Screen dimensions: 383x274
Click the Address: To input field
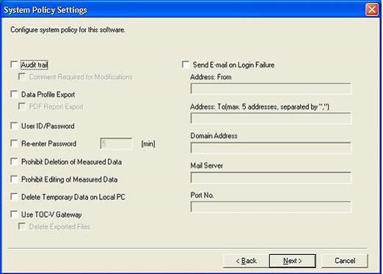pyautogui.click(x=271, y=118)
